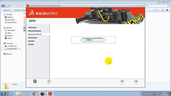Show hidden system tray icons arrow
Image resolution: width=171 pixels, height=96 pixels.
(x=145, y=94)
